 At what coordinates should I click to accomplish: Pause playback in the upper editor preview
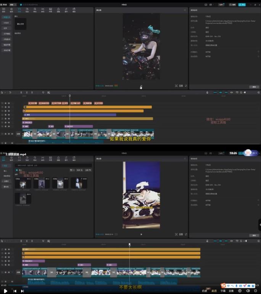[x=141, y=86]
